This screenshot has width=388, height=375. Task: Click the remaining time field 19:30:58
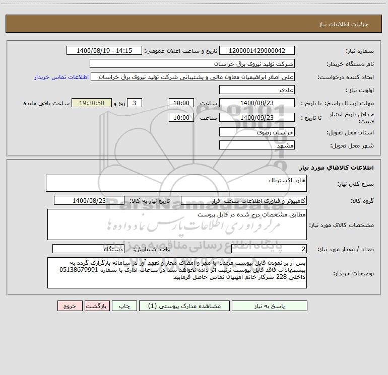(92, 103)
